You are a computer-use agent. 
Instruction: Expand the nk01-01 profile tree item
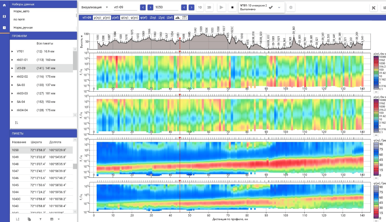click(12, 60)
